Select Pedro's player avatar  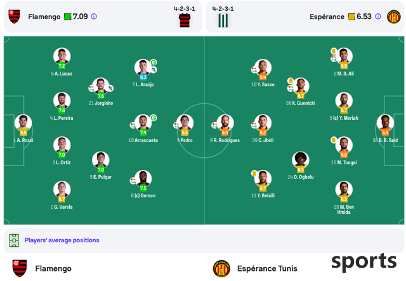point(185,123)
